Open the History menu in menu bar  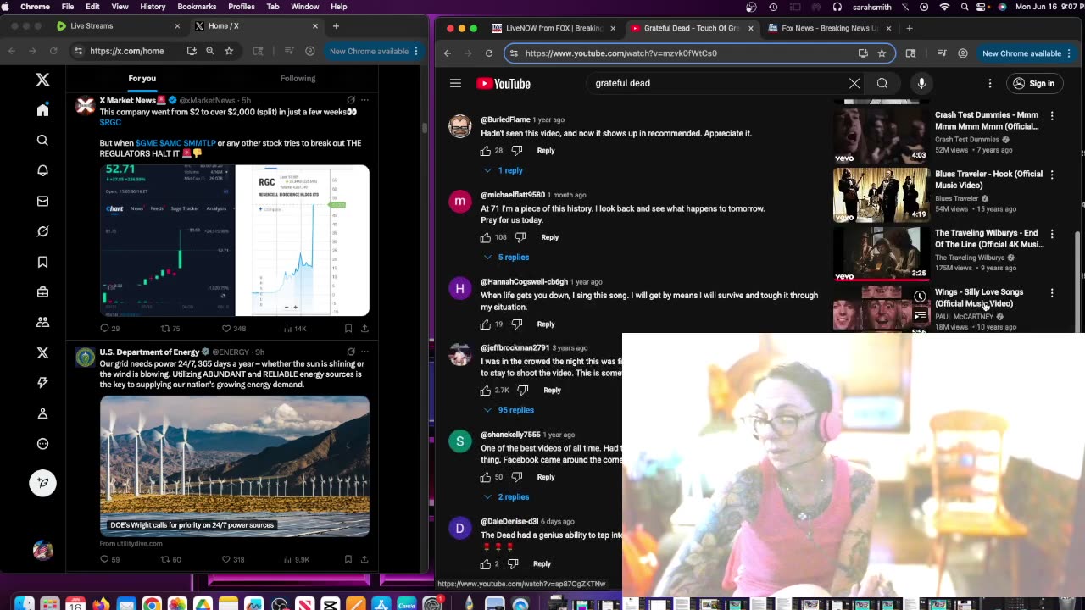(153, 7)
